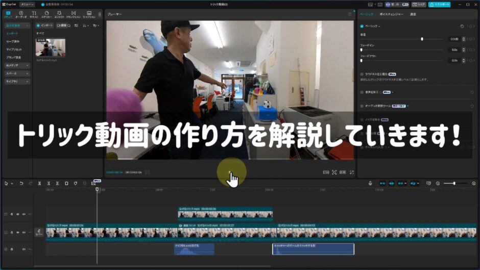The width and height of the screenshot is (480, 270).
Task: Expand the AIメディア section in sidebar
Action: tap(17, 65)
